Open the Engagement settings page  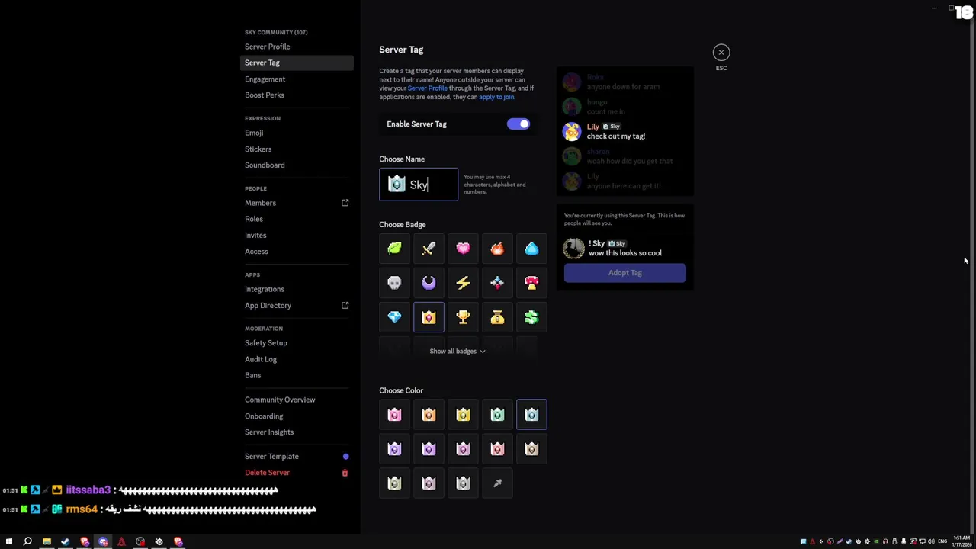coord(297,79)
